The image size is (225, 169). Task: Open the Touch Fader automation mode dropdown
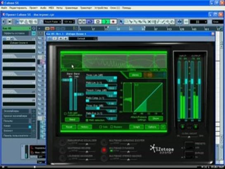coord(52,21)
